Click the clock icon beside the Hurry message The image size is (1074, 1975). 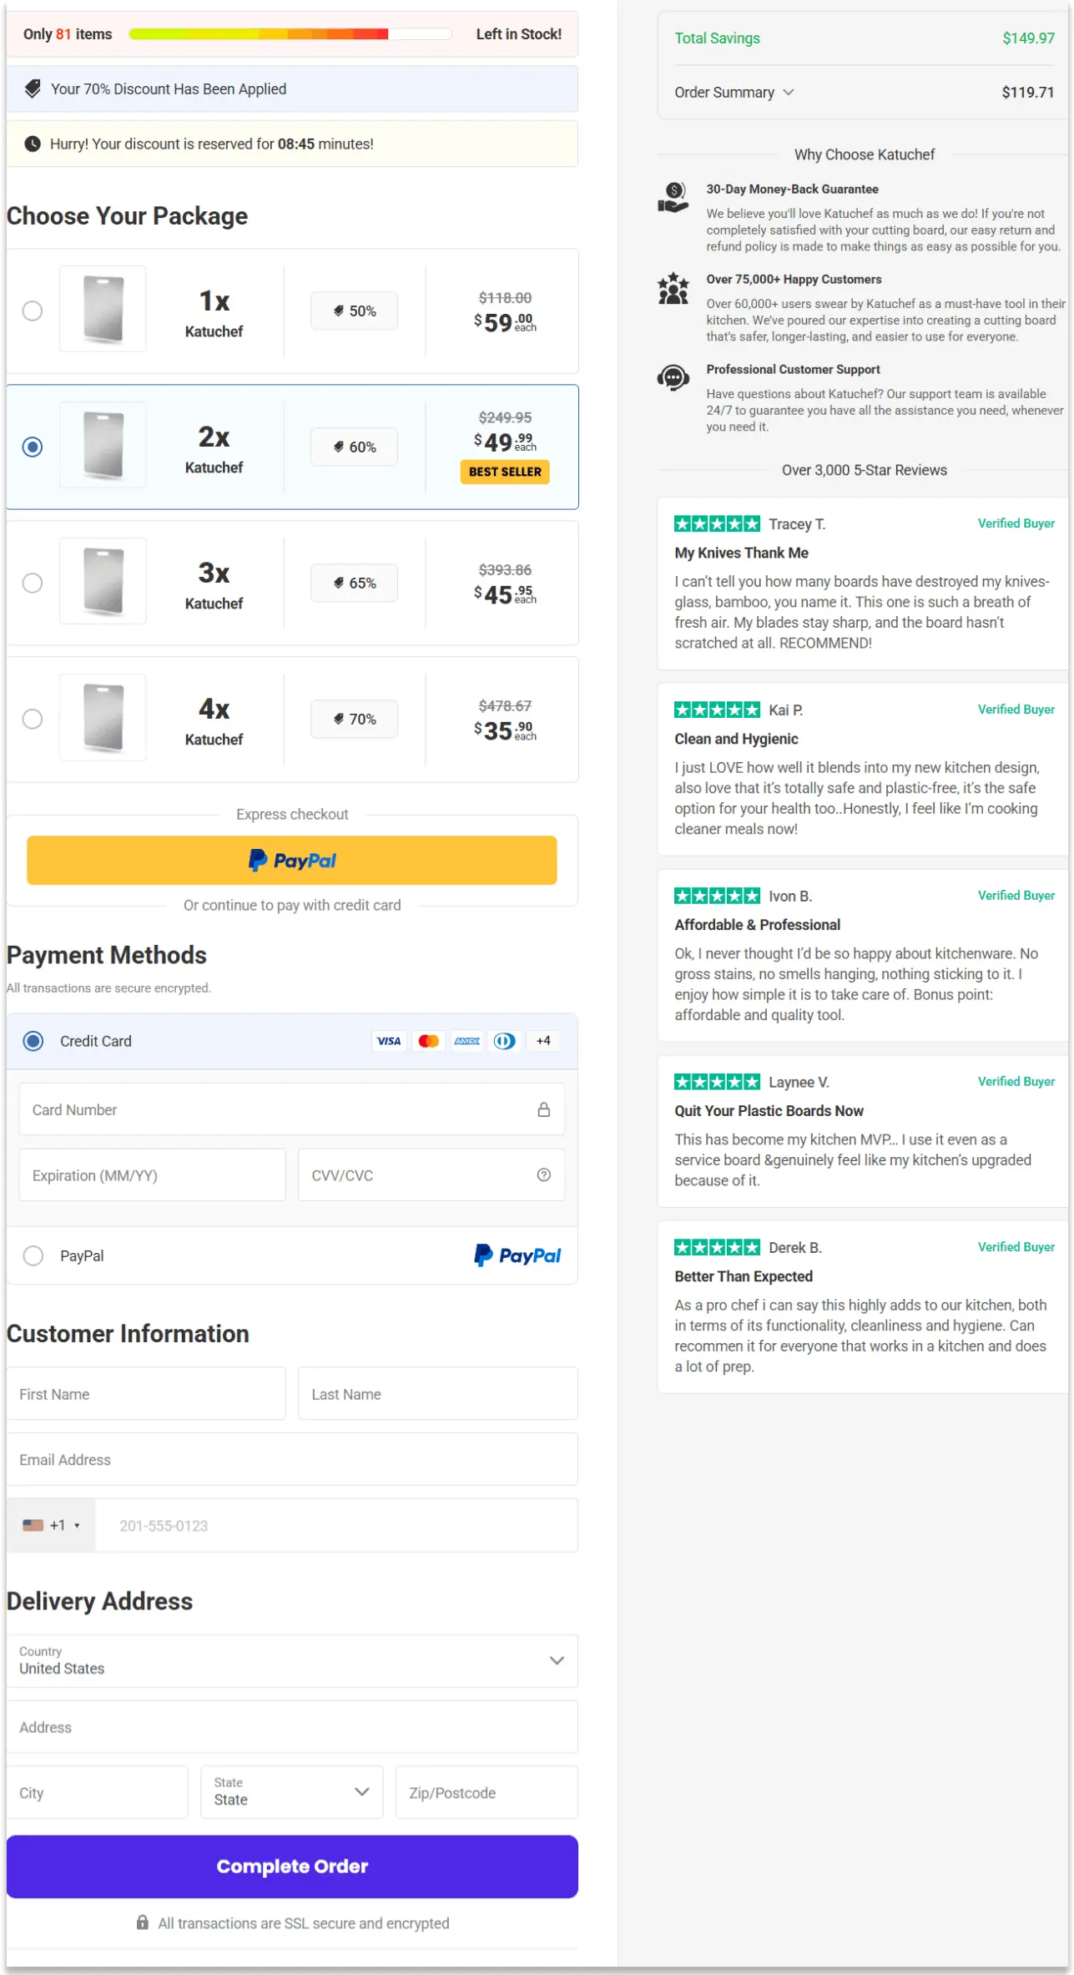[x=33, y=144]
